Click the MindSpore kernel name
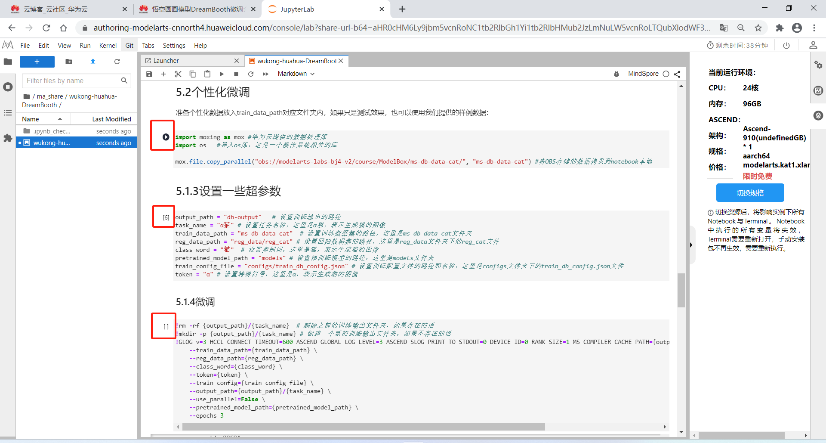826x443 pixels. tap(643, 74)
